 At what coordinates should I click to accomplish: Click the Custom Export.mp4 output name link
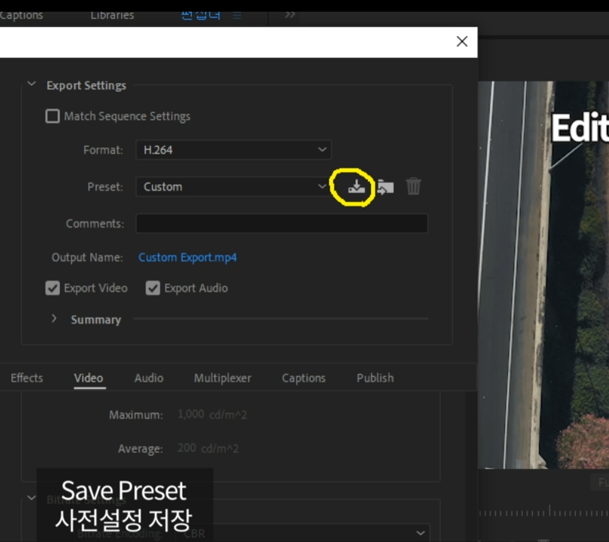pos(188,257)
